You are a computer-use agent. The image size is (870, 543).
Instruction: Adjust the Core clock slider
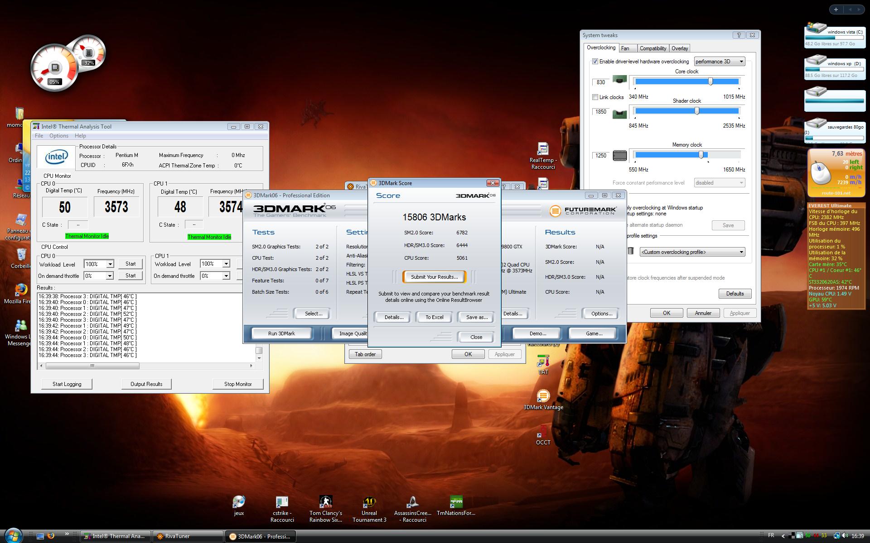coord(710,81)
